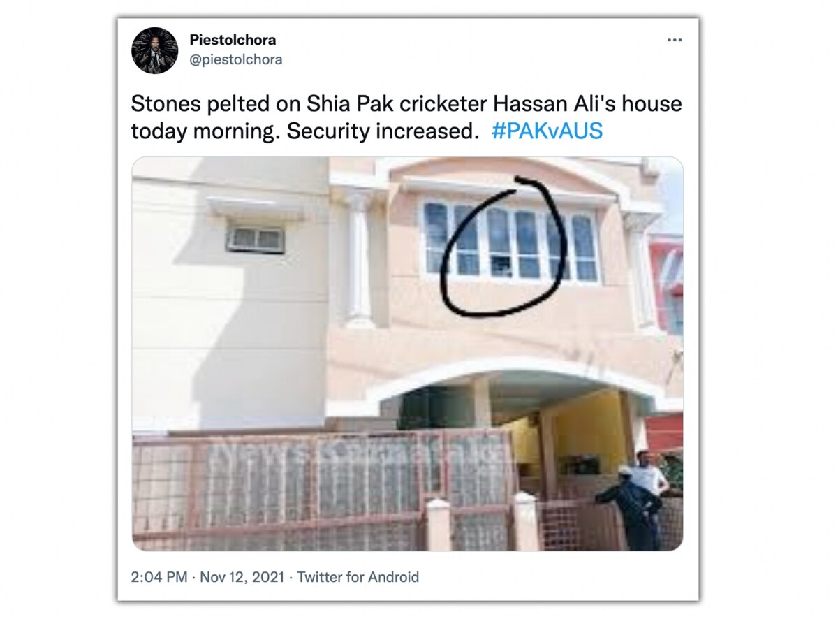The width and height of the screenshot is (838, 619).
Task: Click the @piestolchora handle
Action: [x=236, y=60]
